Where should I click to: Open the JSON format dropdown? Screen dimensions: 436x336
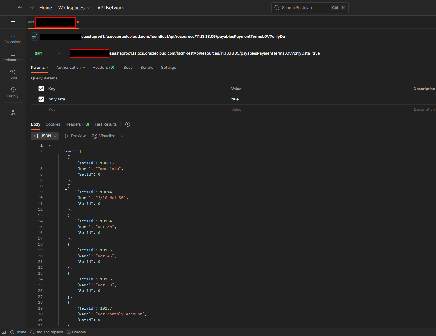(x=45, y=136)
